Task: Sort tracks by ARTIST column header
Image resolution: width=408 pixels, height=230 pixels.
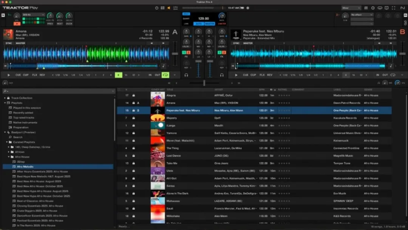Action: tap(219, 90)
